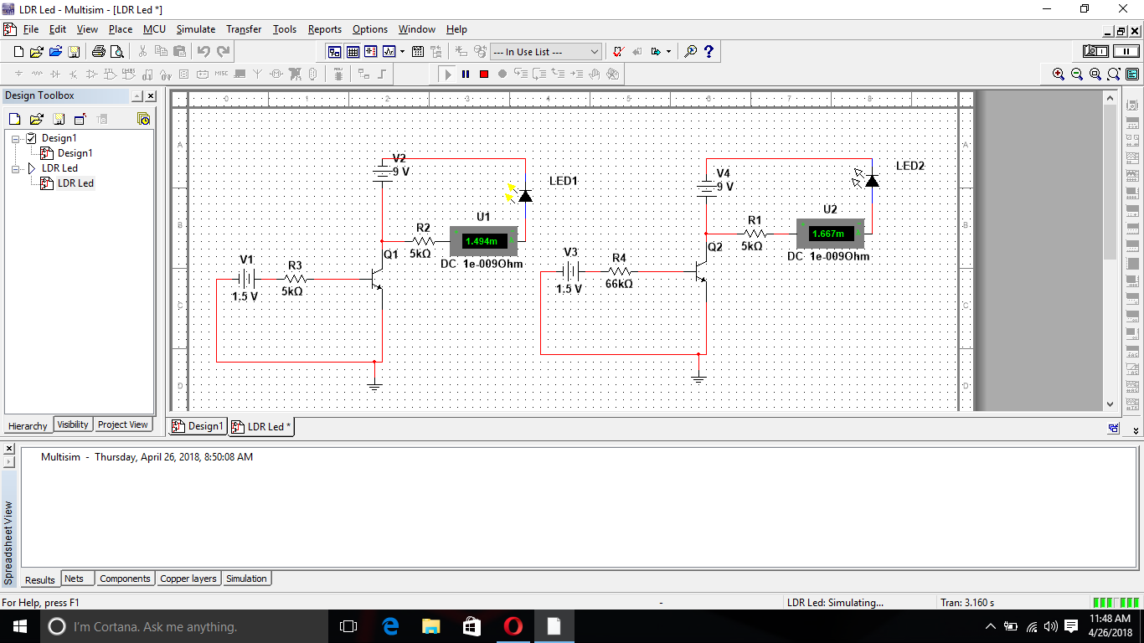Switch to the Project View tab

click(122, 424)
